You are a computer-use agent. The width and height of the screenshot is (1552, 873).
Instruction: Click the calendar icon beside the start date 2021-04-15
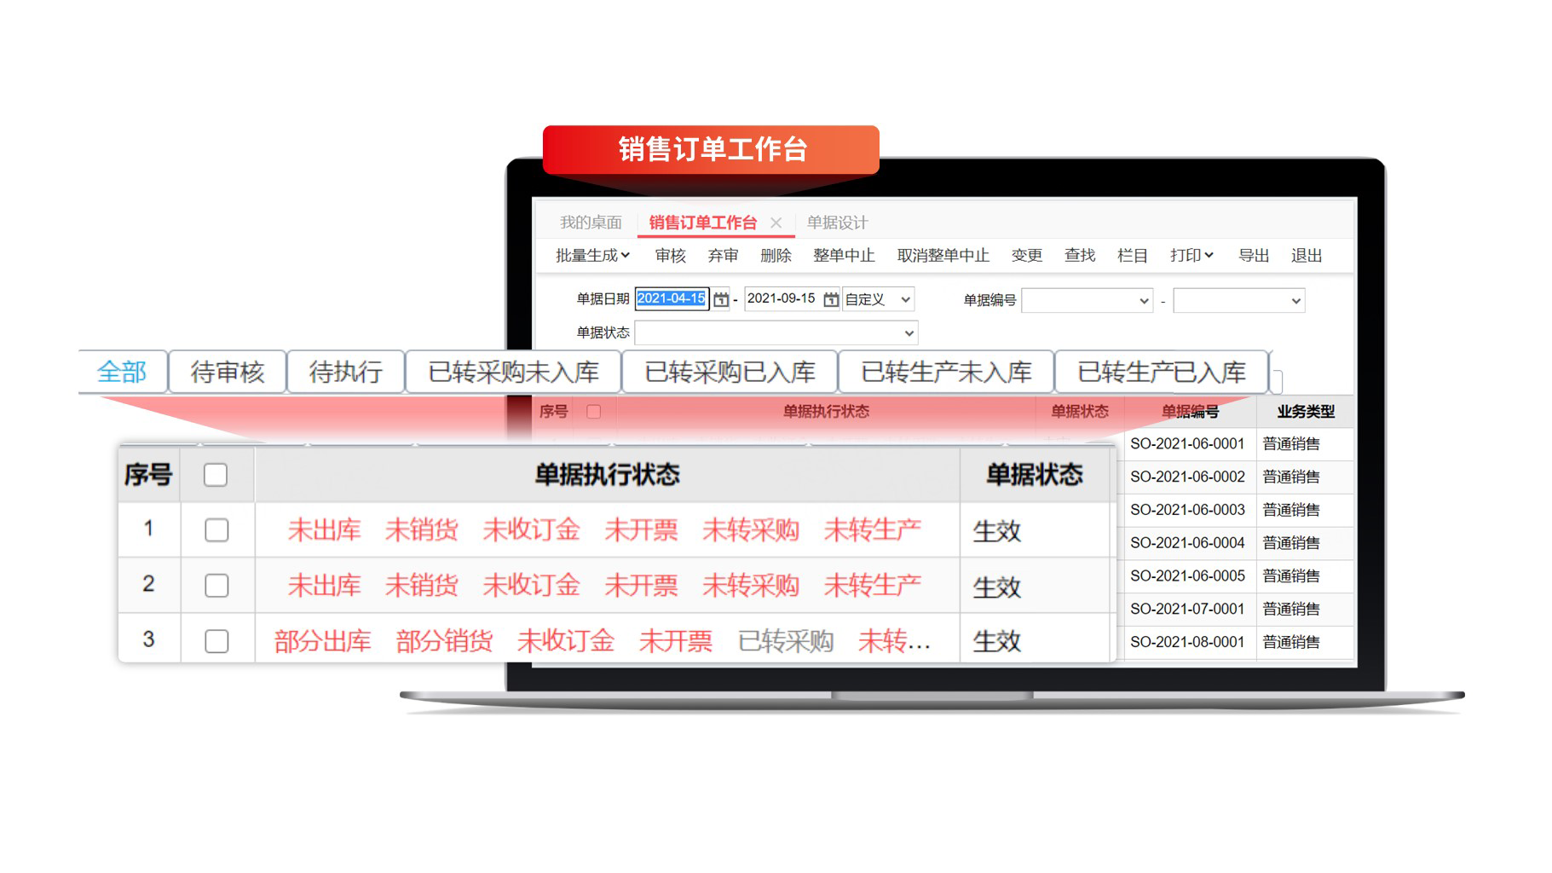pyautogui.click(x=720, y=299)
